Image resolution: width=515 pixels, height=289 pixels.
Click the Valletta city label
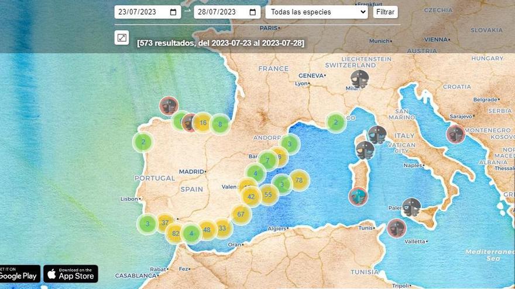pyautogui.click(x=415, y=242)
